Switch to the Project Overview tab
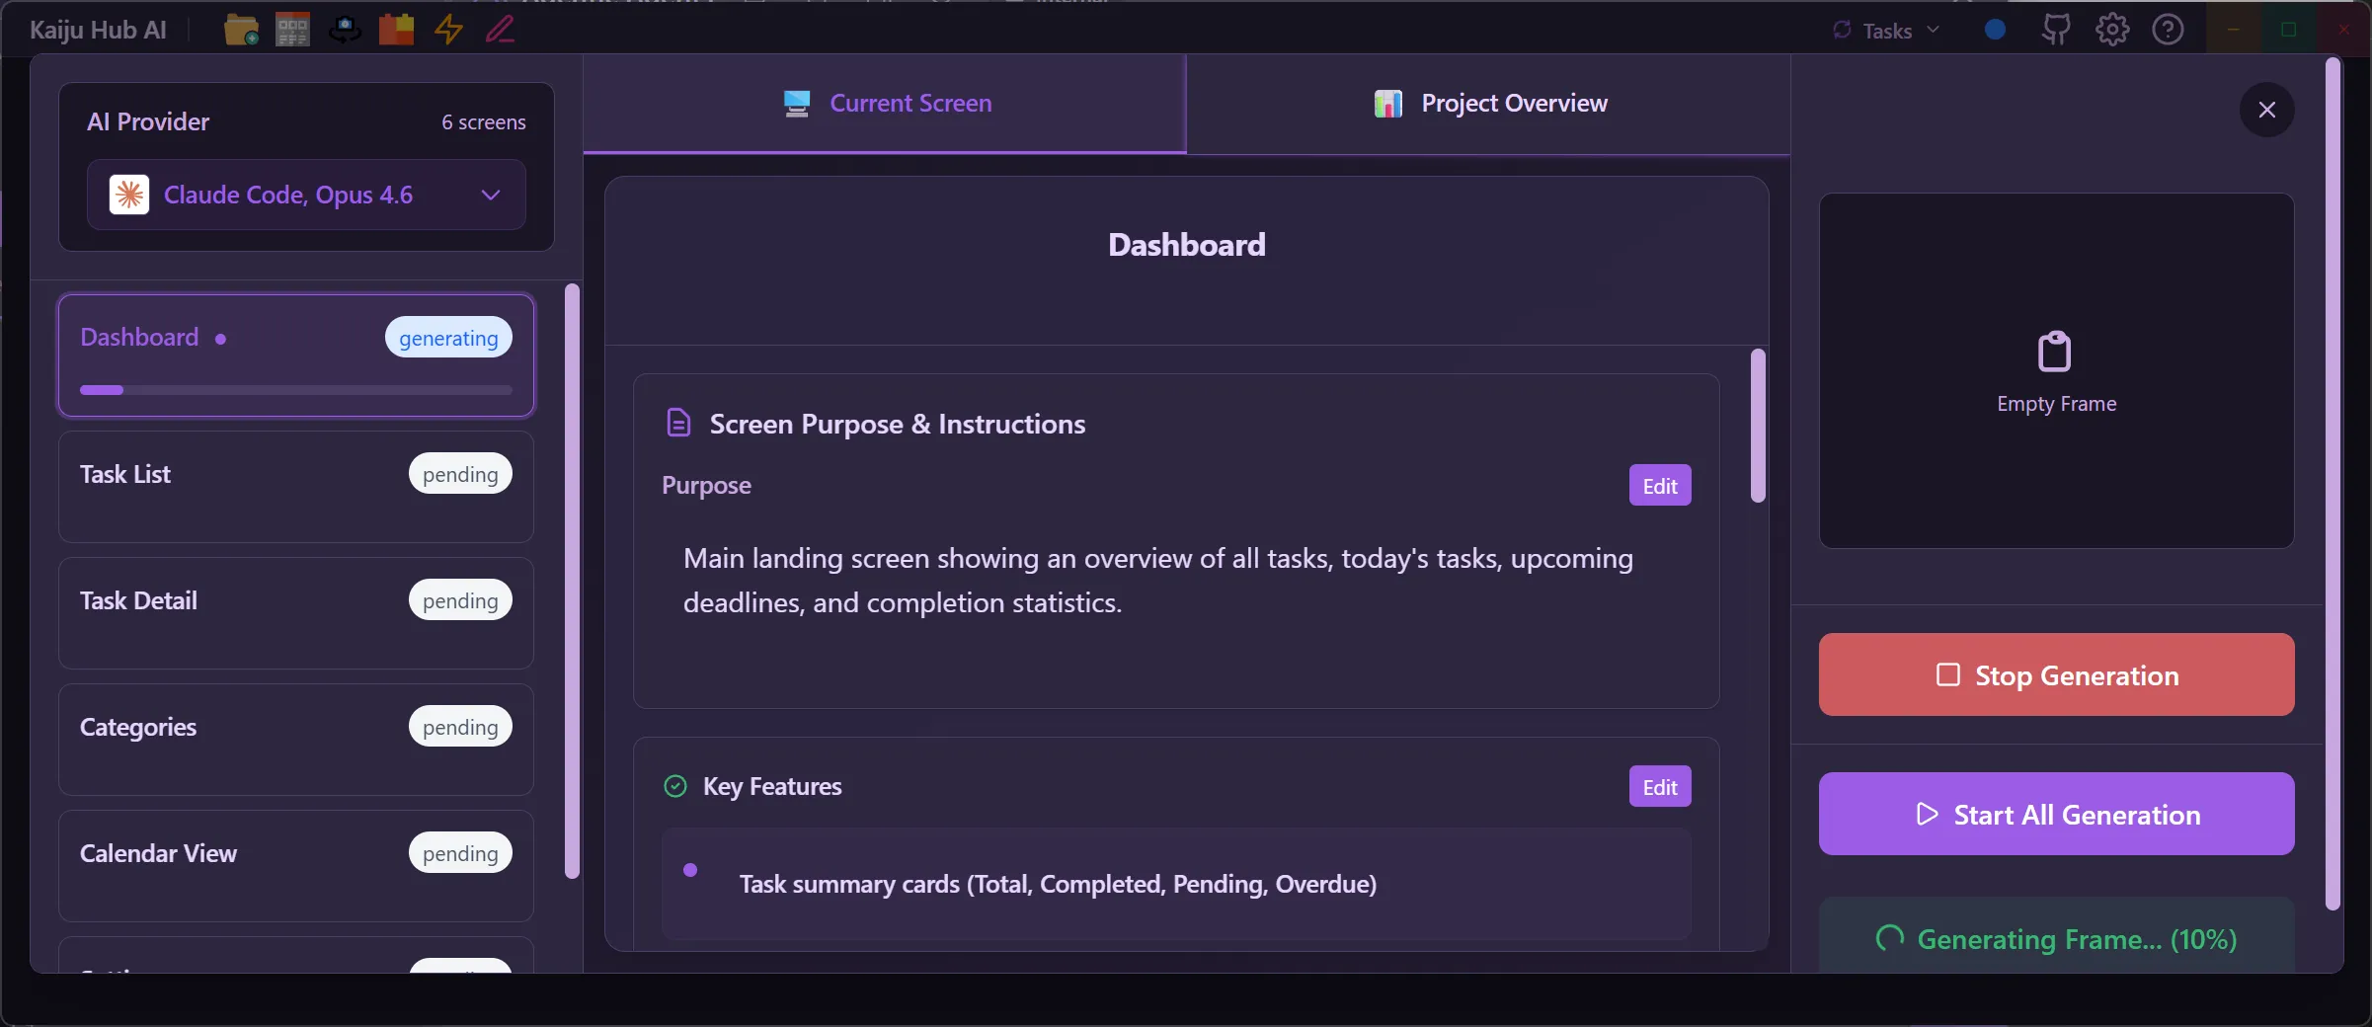2372x1027 pixels. pos(1489,103)
